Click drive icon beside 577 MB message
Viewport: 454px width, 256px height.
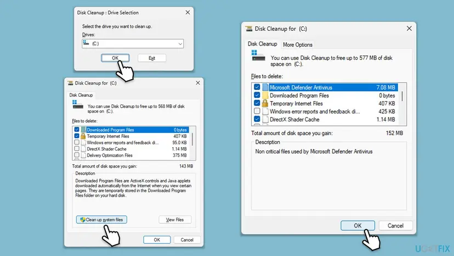258,55
